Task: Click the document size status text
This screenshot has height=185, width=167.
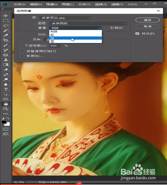Action: (x=52, y=182)
